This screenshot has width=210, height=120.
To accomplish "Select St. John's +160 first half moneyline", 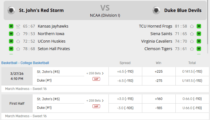I will click(x=158, y=99).
